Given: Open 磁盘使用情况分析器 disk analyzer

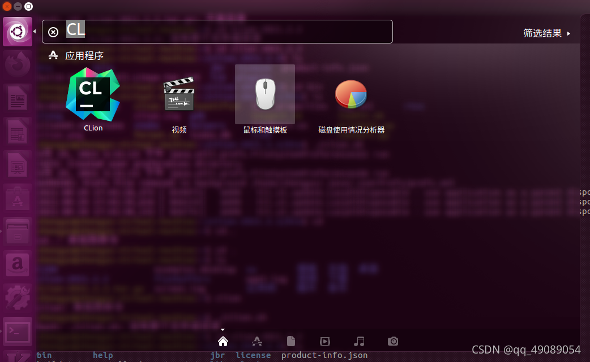Looking at the screenshot, I should point(351,94).
